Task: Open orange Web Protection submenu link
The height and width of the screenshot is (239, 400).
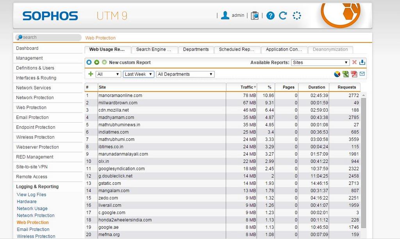Action: coord(33,223)
